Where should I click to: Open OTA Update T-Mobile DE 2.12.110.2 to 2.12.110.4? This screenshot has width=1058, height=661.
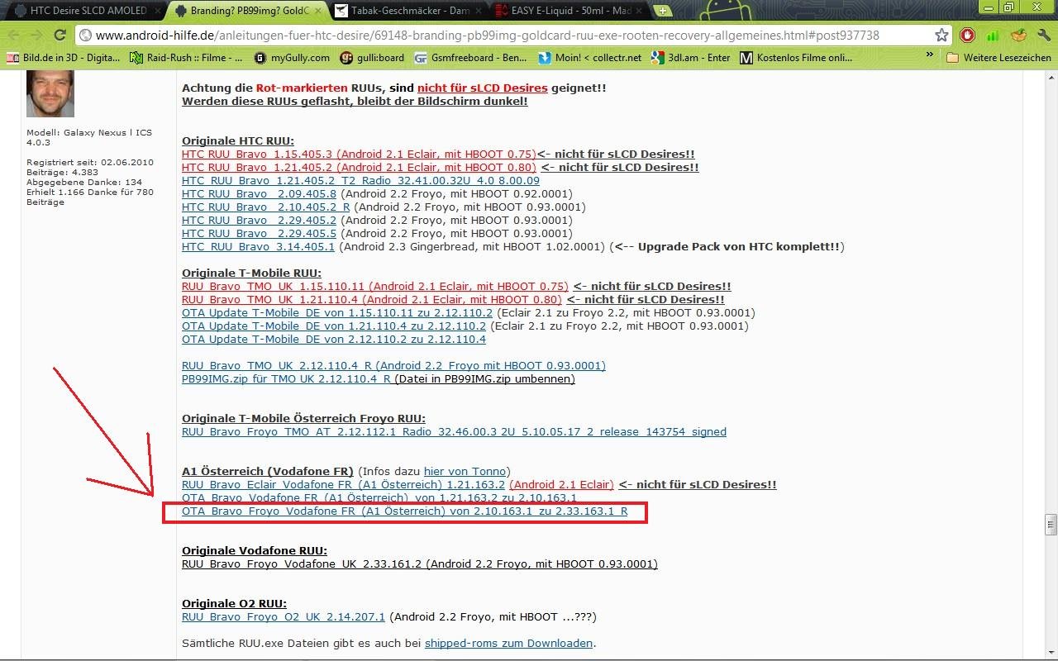[334, 339]
